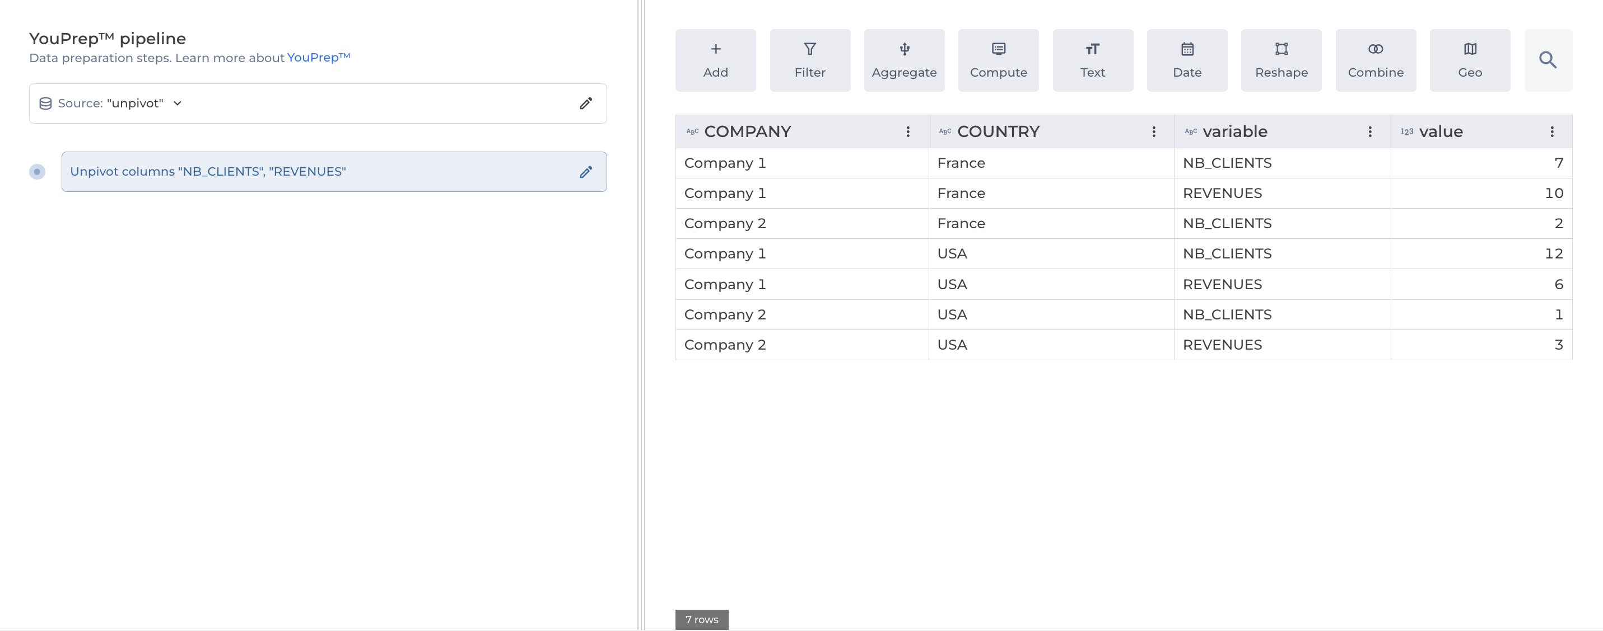1603x631 pixels.
Task: Expand the Source "unpivot" dropdown chevron
Action: [178, 103]
